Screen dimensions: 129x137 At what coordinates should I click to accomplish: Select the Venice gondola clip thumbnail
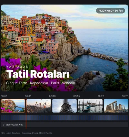[90, 106]
